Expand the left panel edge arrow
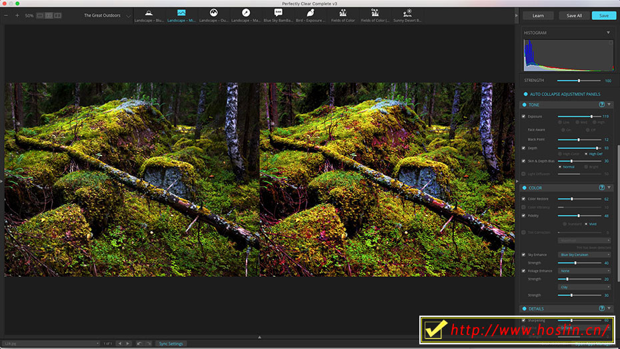This screenshot has width=620, height=349. click(1, 182)
